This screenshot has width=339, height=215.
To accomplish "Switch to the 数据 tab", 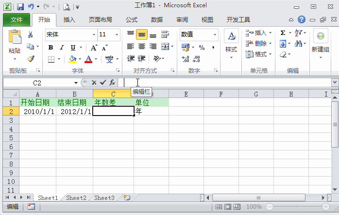I will 157,20.
